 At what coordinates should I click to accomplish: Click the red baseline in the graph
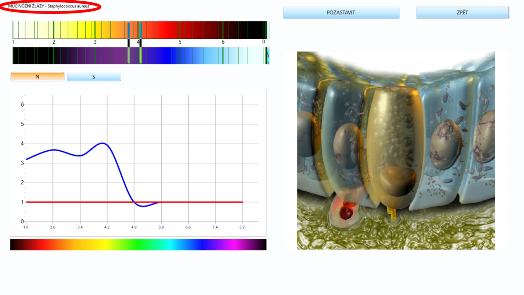coord(134,202)
